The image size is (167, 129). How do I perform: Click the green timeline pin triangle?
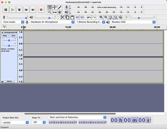click(4, 27)
